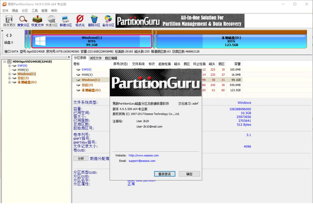Image resolution: width=313 pixels, height=211 pixels.
Task: Open the http://www.eassos.com website link
Action: [x=144, y=156]
